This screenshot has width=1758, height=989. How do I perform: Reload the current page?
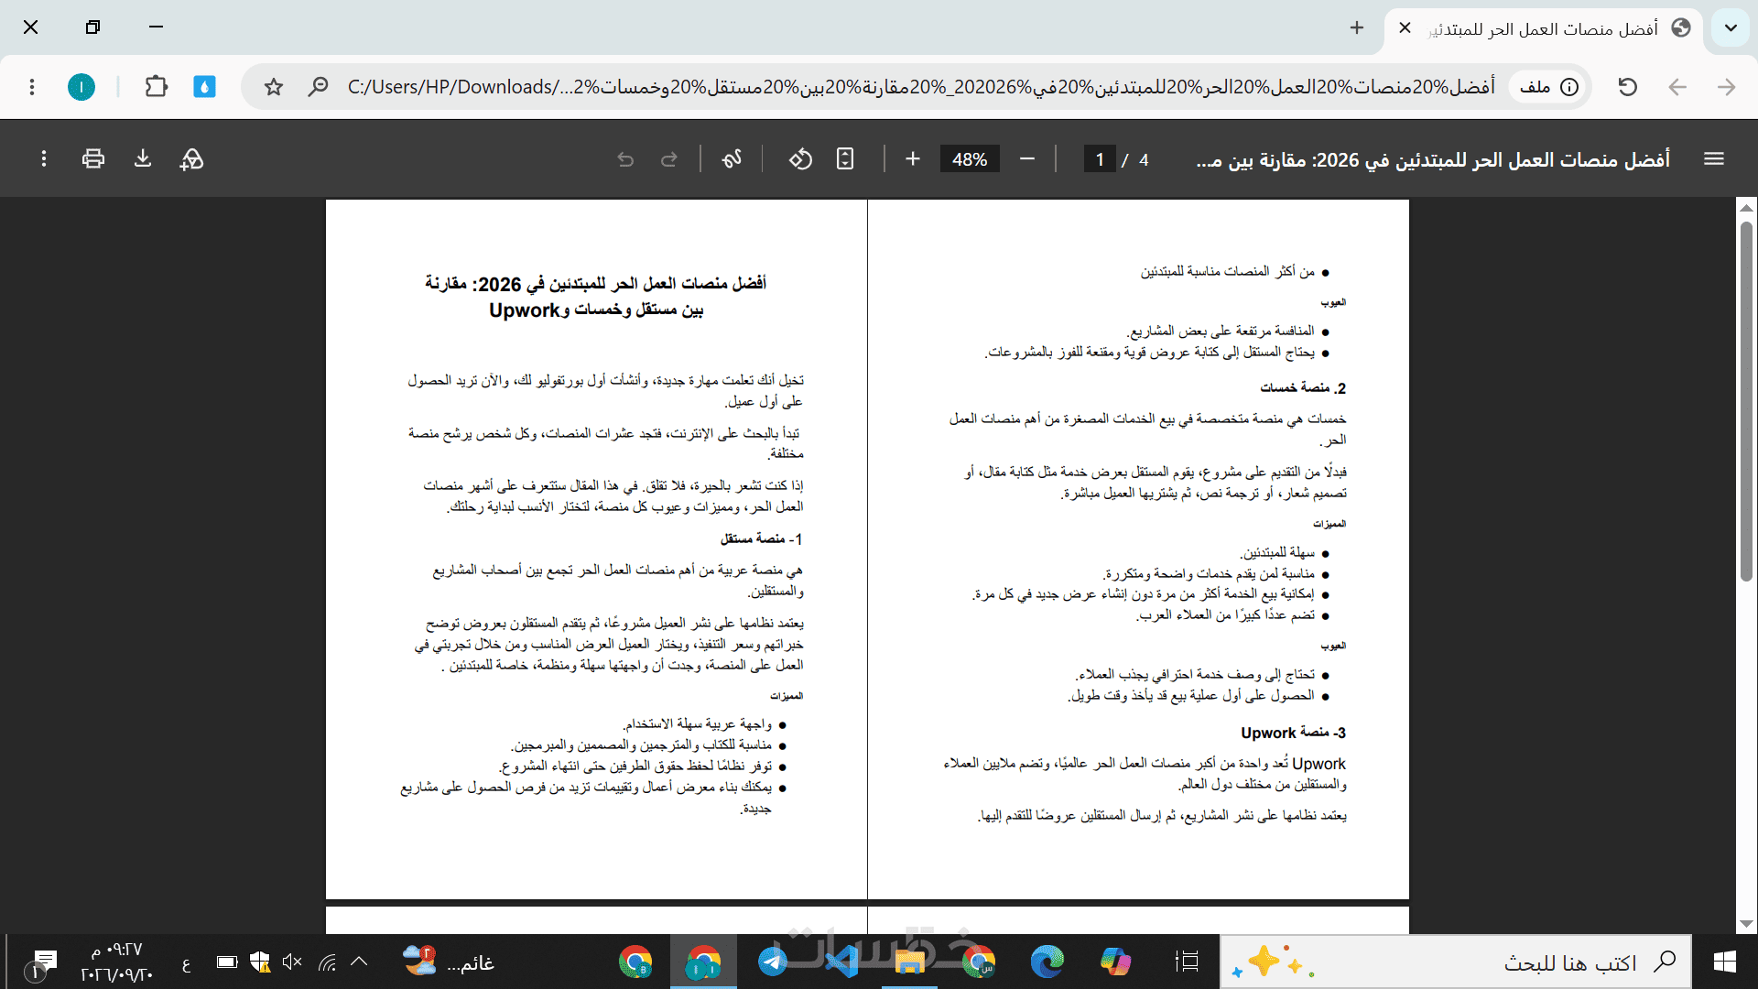tap(1627, 87)
